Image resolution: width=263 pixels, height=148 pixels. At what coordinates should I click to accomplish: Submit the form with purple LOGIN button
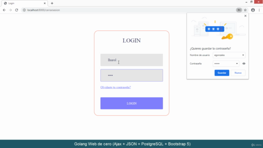[131, 103]
